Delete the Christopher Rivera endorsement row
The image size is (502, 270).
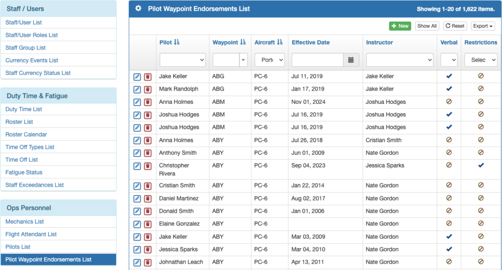(x=148, y=166)
